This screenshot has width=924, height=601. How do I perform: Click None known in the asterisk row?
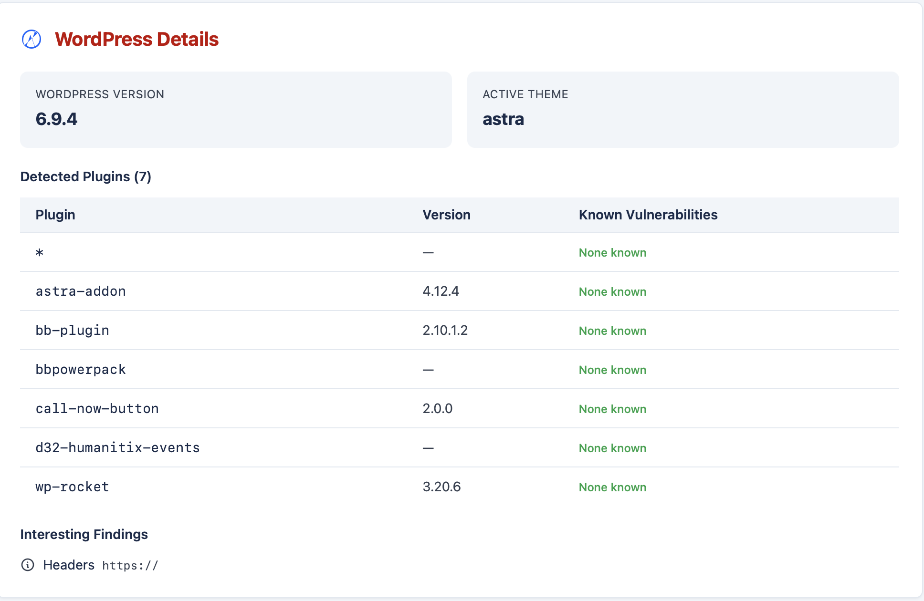(x=612, y=252)
